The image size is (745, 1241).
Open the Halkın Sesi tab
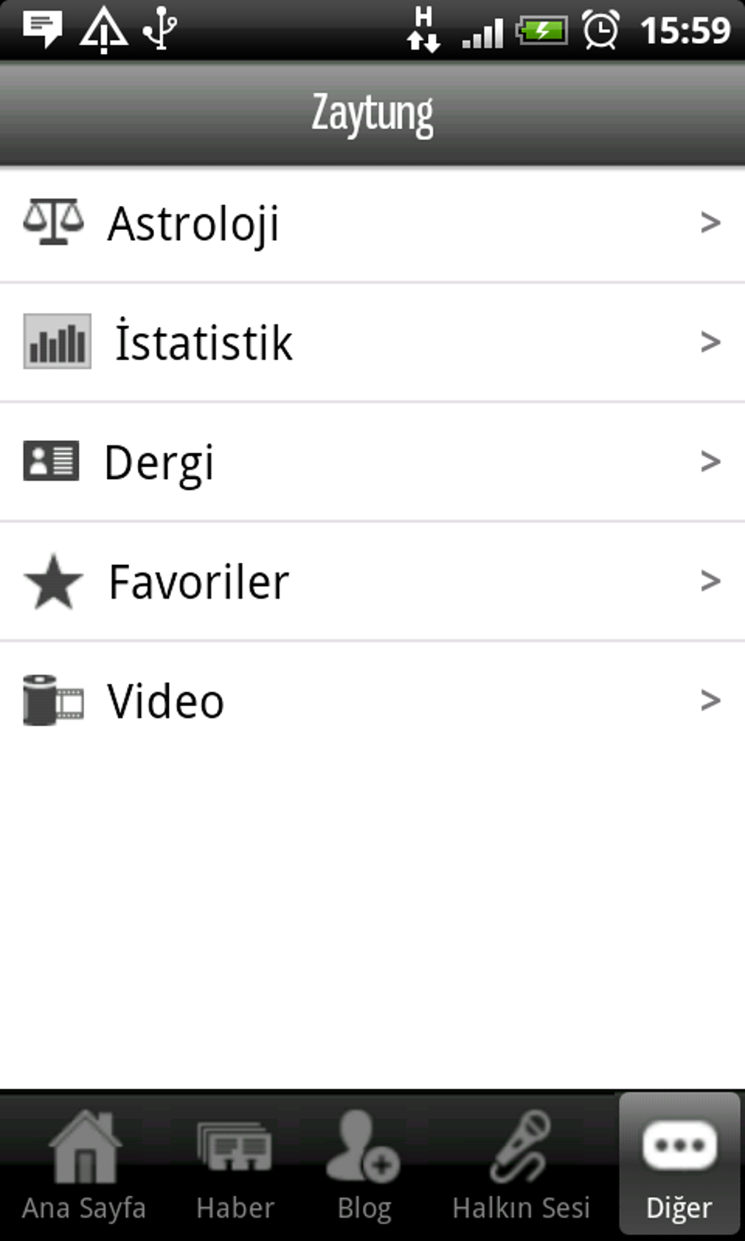pyautogui.click(x=521, y=1167)
